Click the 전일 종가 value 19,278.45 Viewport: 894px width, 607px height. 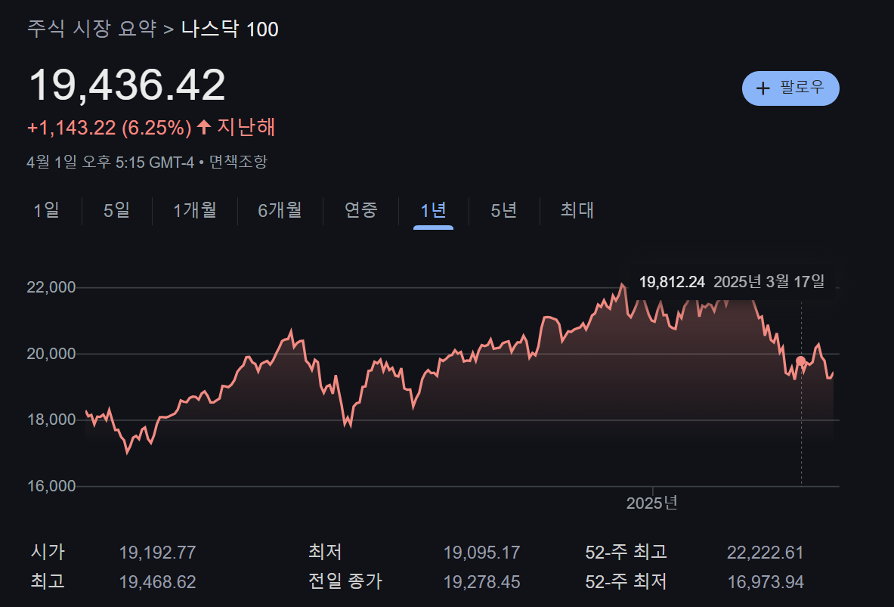tap(482, 582)
